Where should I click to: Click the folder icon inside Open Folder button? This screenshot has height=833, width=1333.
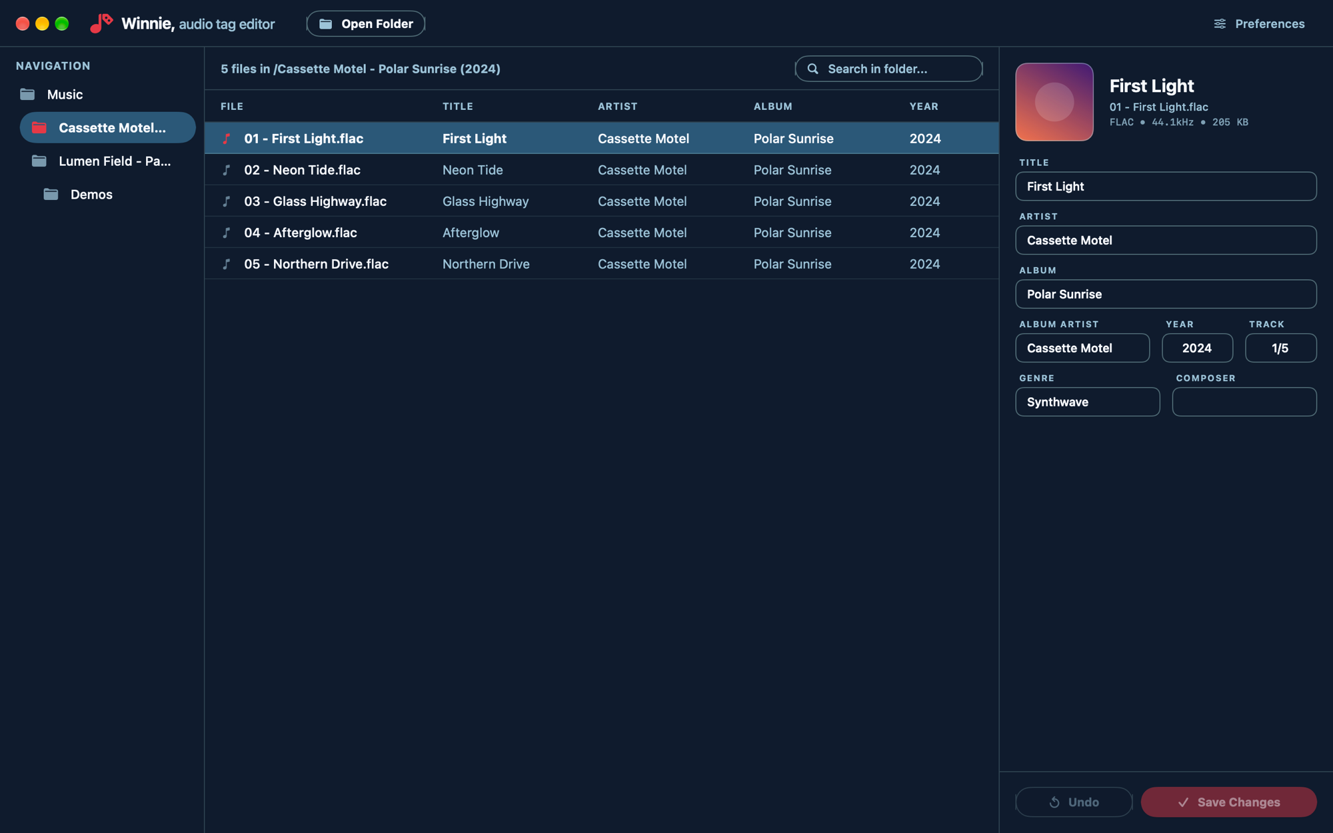click(x=325, y=24)
